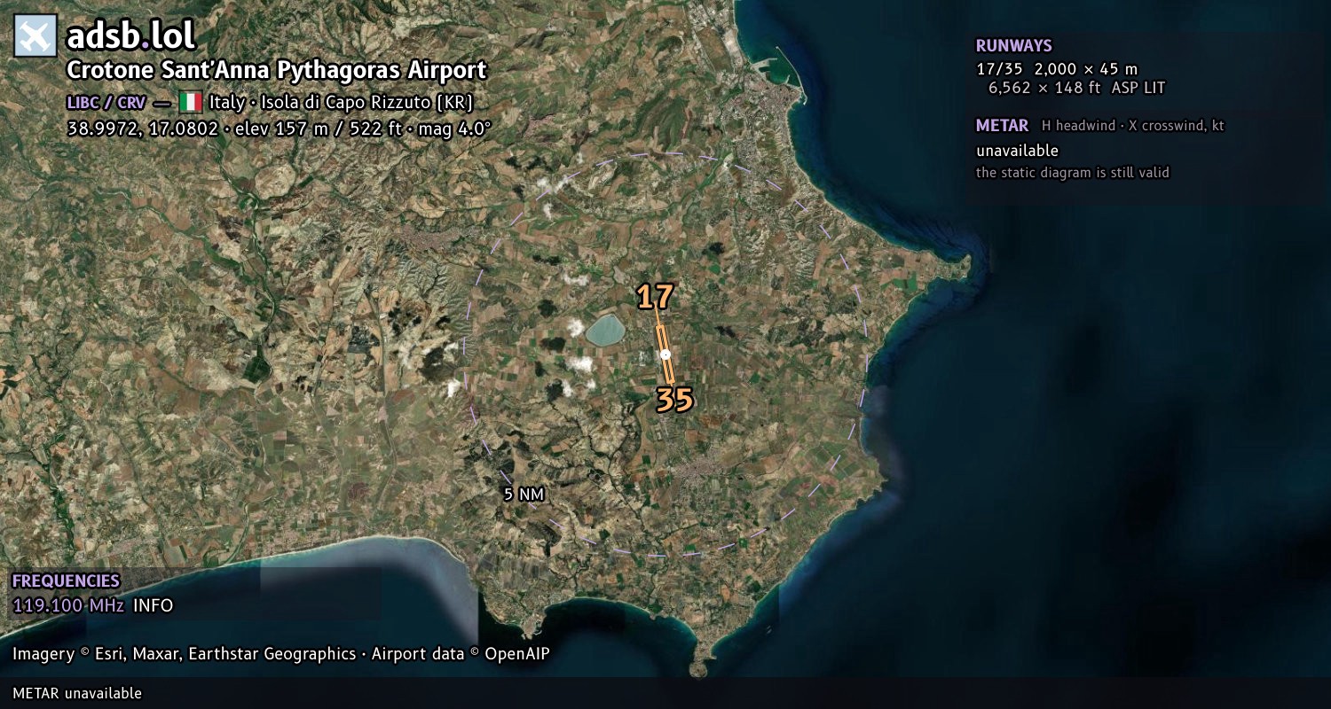Click the 119.100 MHz frequency
Image resolution: width=1331 pixels, height=709 pixels.
pyautogui.click(x=68, y=606)
